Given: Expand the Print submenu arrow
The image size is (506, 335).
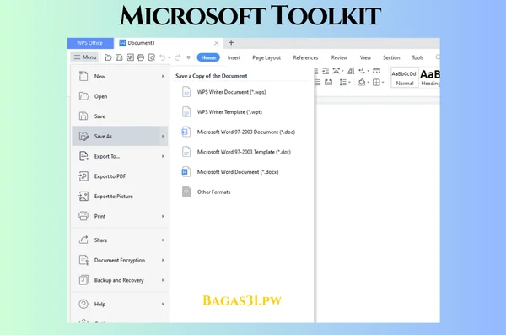Looking at the screenshot, I should click(163, 216).
